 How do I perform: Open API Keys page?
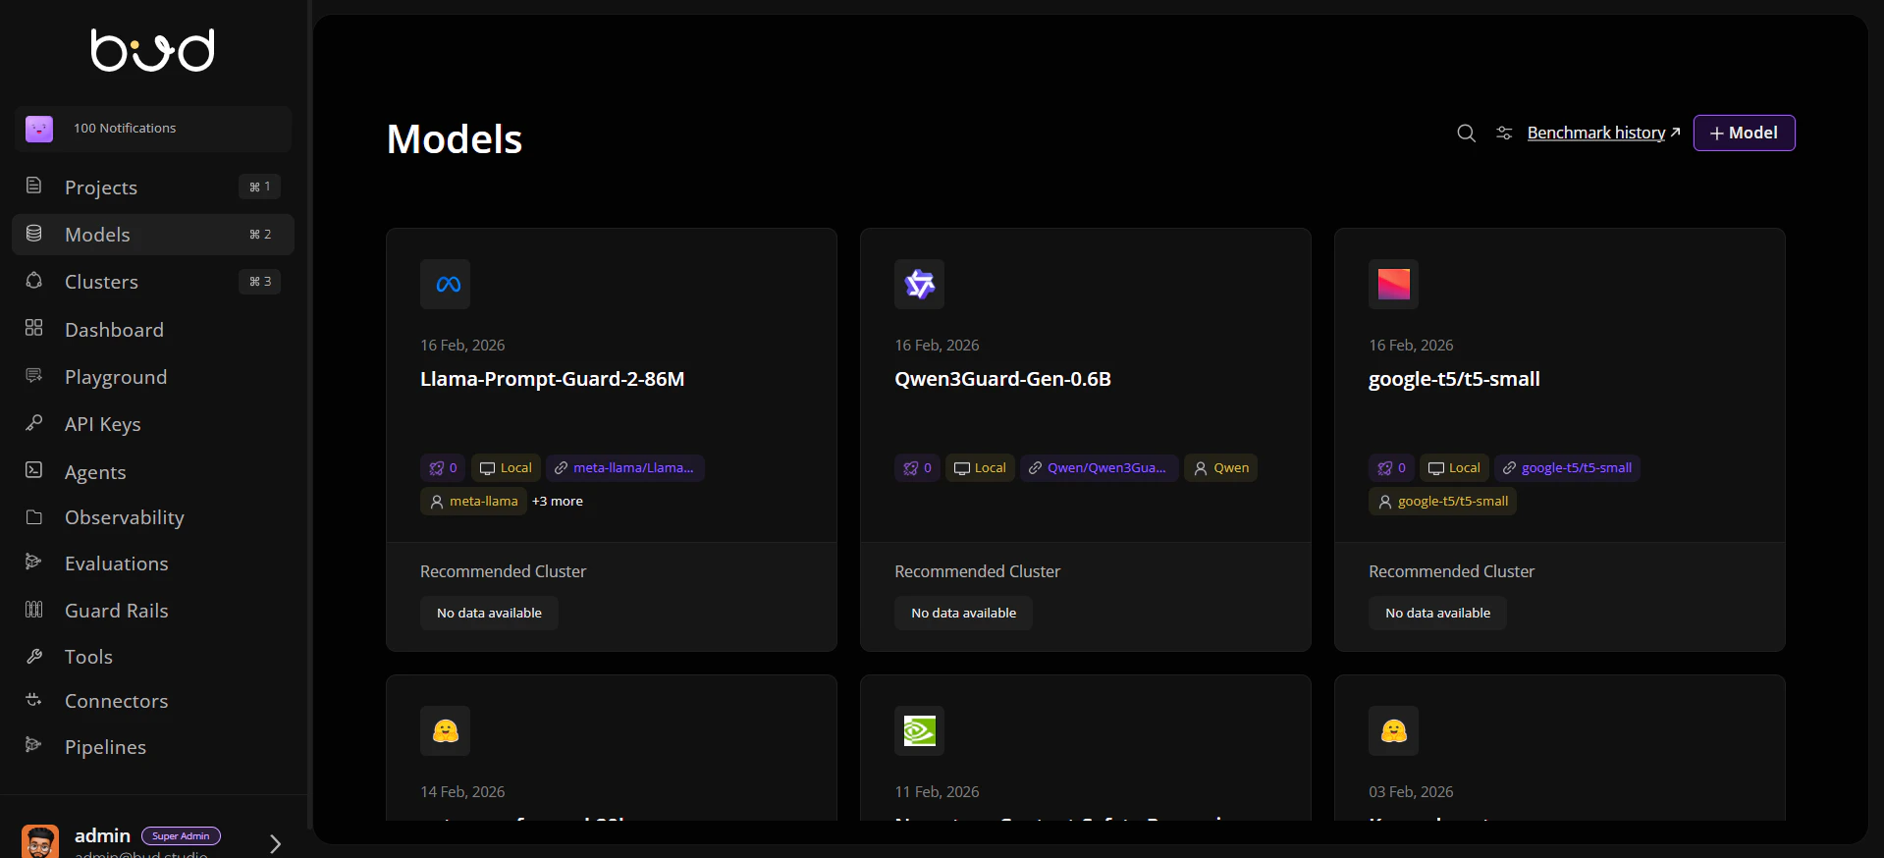(x=153, y=424)
